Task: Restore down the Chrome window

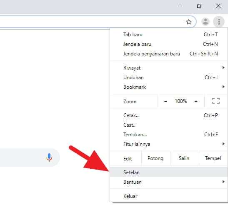Action: [x=199, y=6]
